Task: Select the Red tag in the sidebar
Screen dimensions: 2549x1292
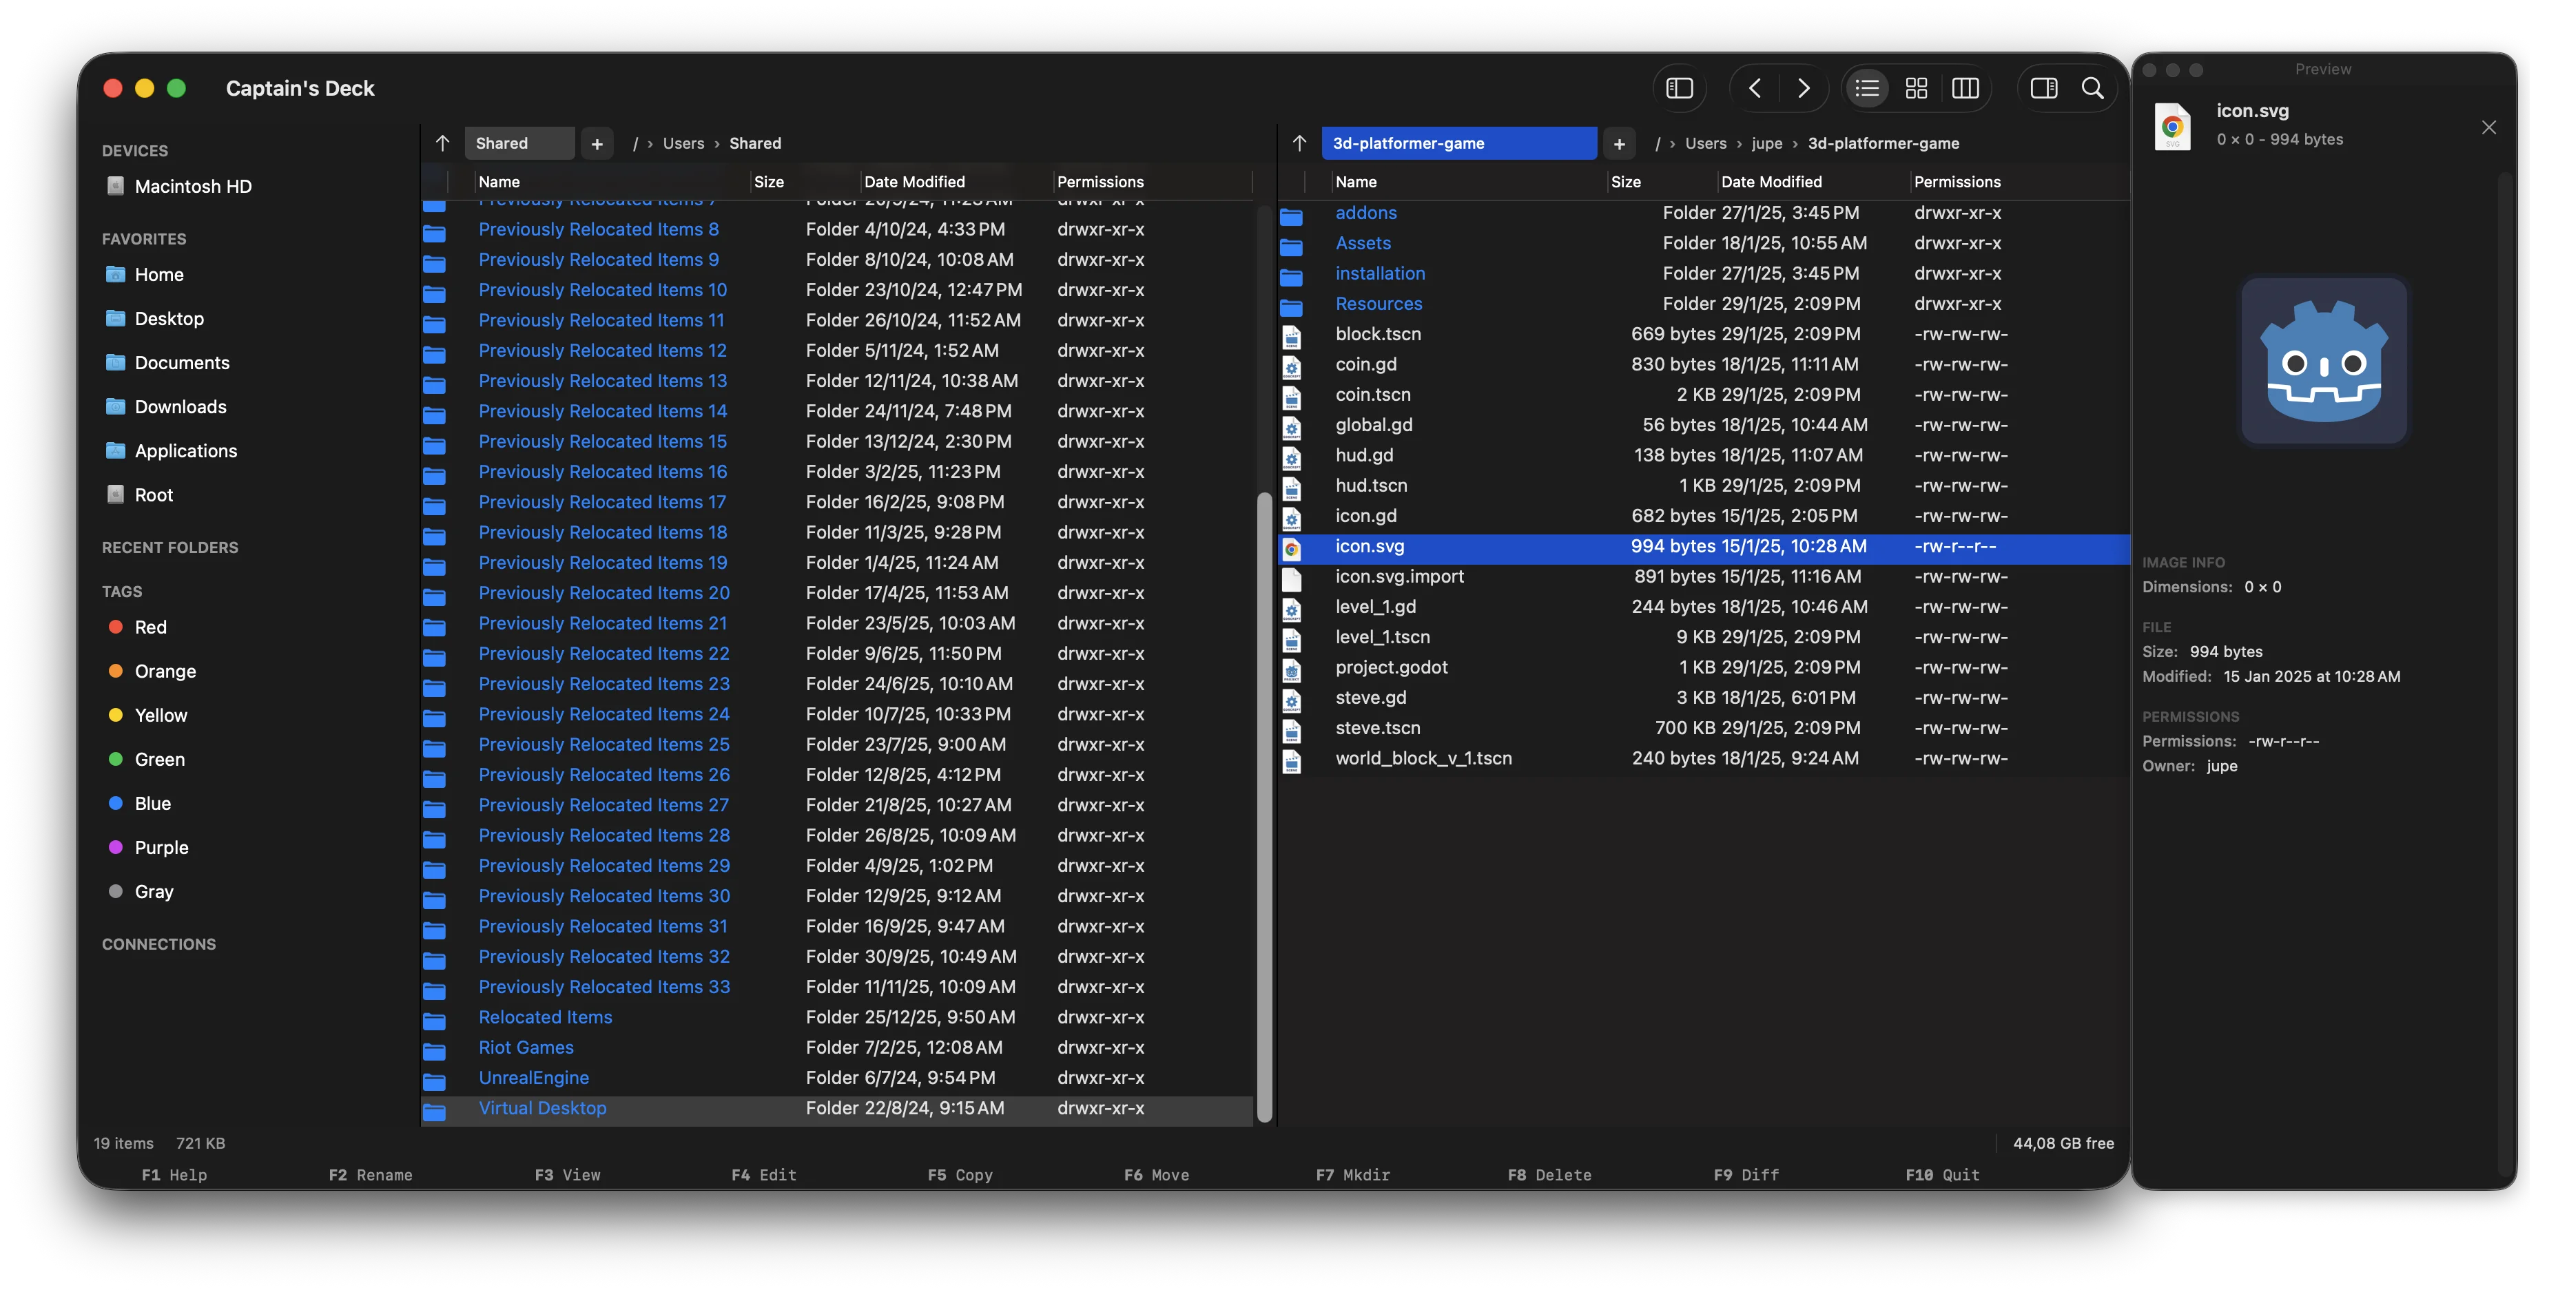Action: 150,626
